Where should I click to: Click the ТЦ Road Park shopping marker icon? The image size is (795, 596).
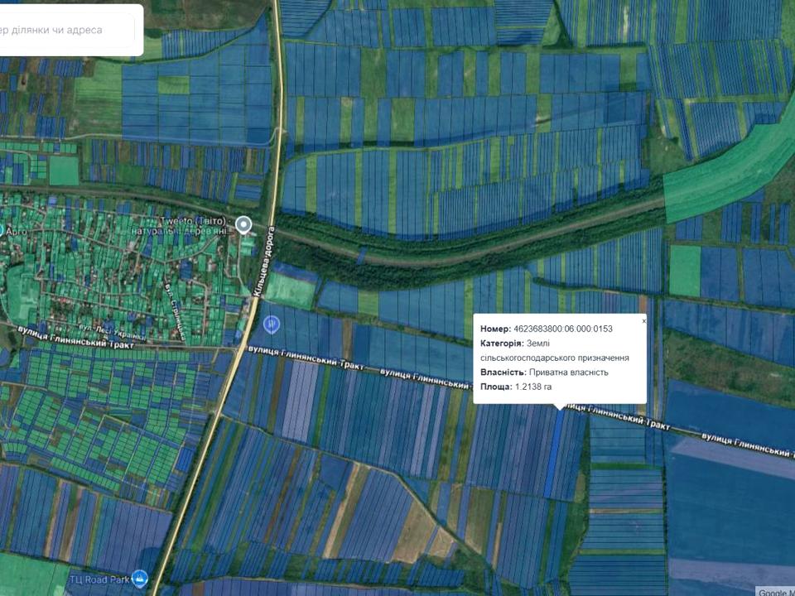pyautogui.click(x=140, y=578)
